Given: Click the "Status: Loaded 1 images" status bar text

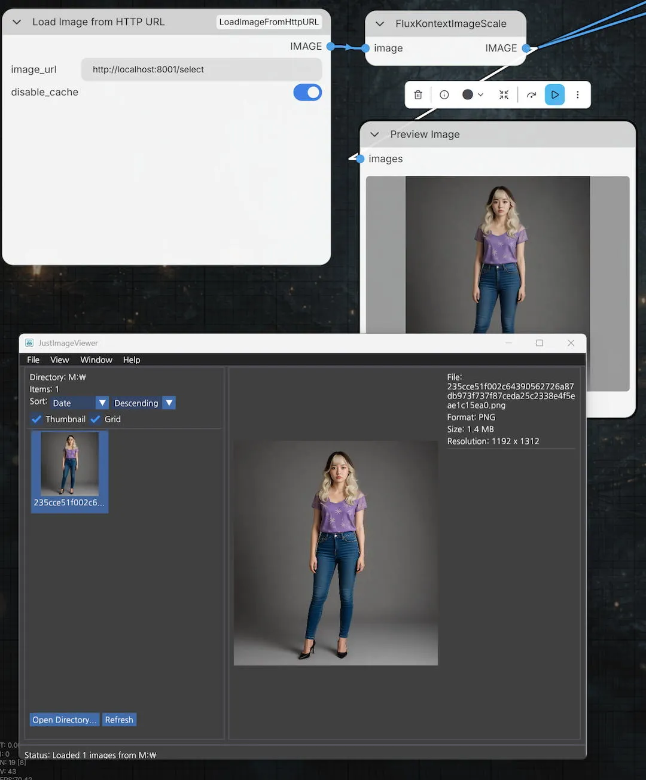Looking at the screenshot, I should [x=90, y=755].
